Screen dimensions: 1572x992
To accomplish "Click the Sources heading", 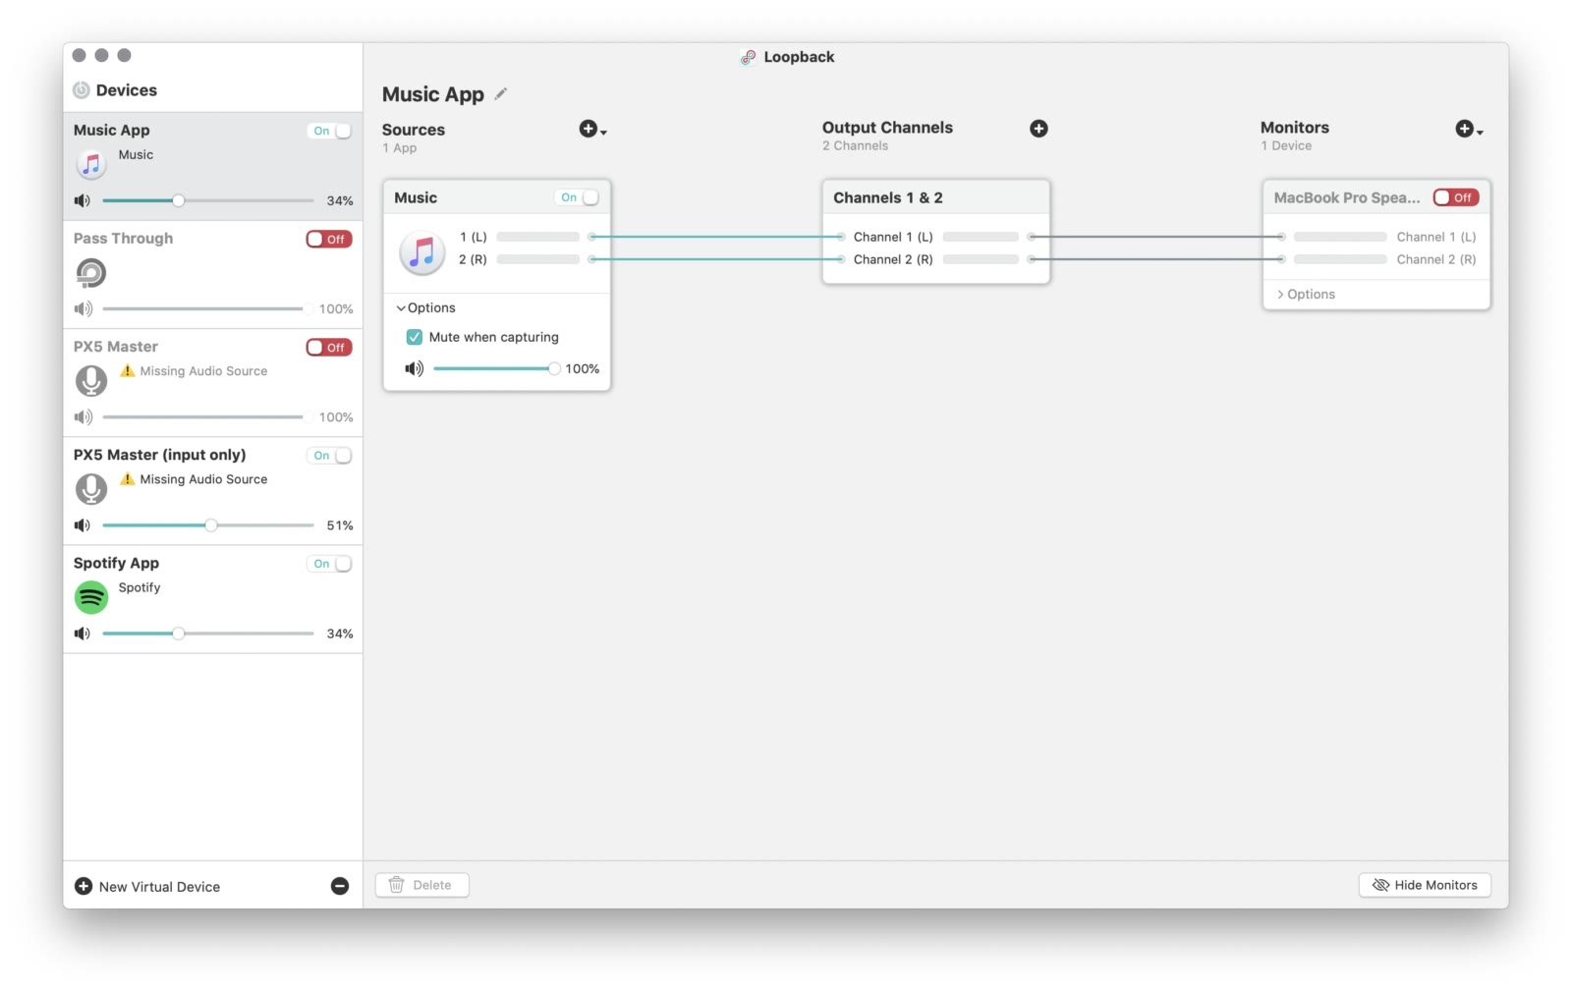I will pyautogui.click(x=414, y=130).
